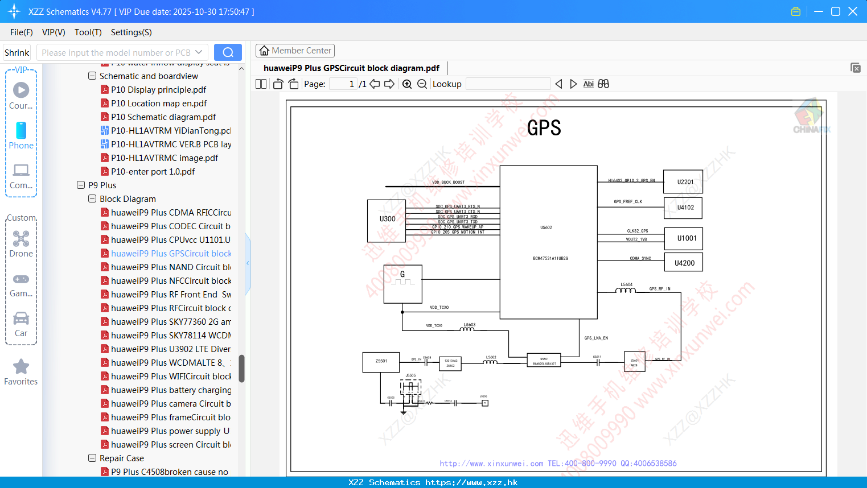The height and width of the screenshot is (488, 867).
Task: Click the XZZ Schematics app logo
Action: pyautogui.click(x=14, y=11)
